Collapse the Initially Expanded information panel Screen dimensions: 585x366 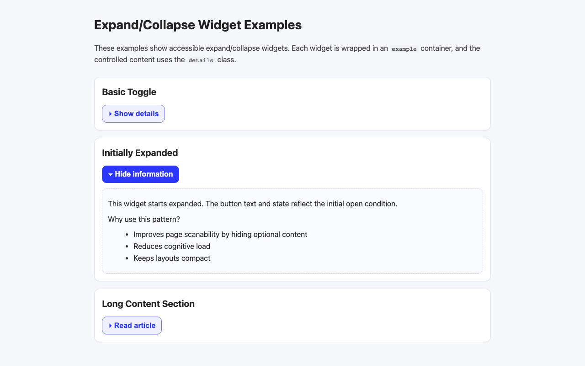point(140,174)
